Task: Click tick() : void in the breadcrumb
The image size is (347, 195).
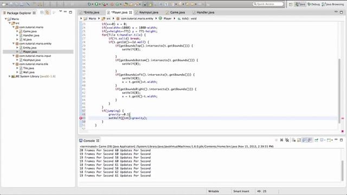Action: click(x=189, y=18)
